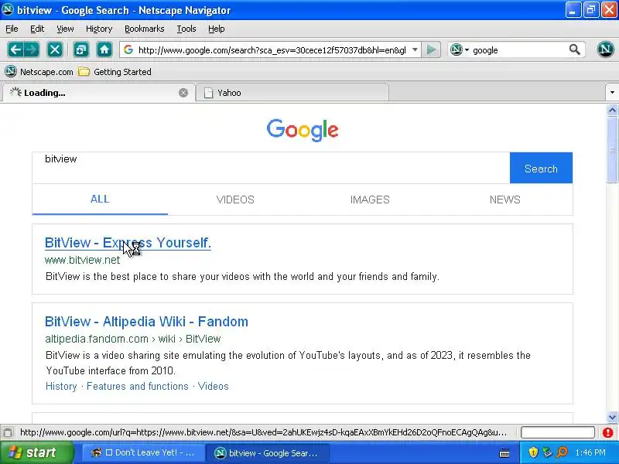This screenshot has width=619, height=464.
Task: Open the address bar URL history dropdown
Action: (x=415, y=49)
